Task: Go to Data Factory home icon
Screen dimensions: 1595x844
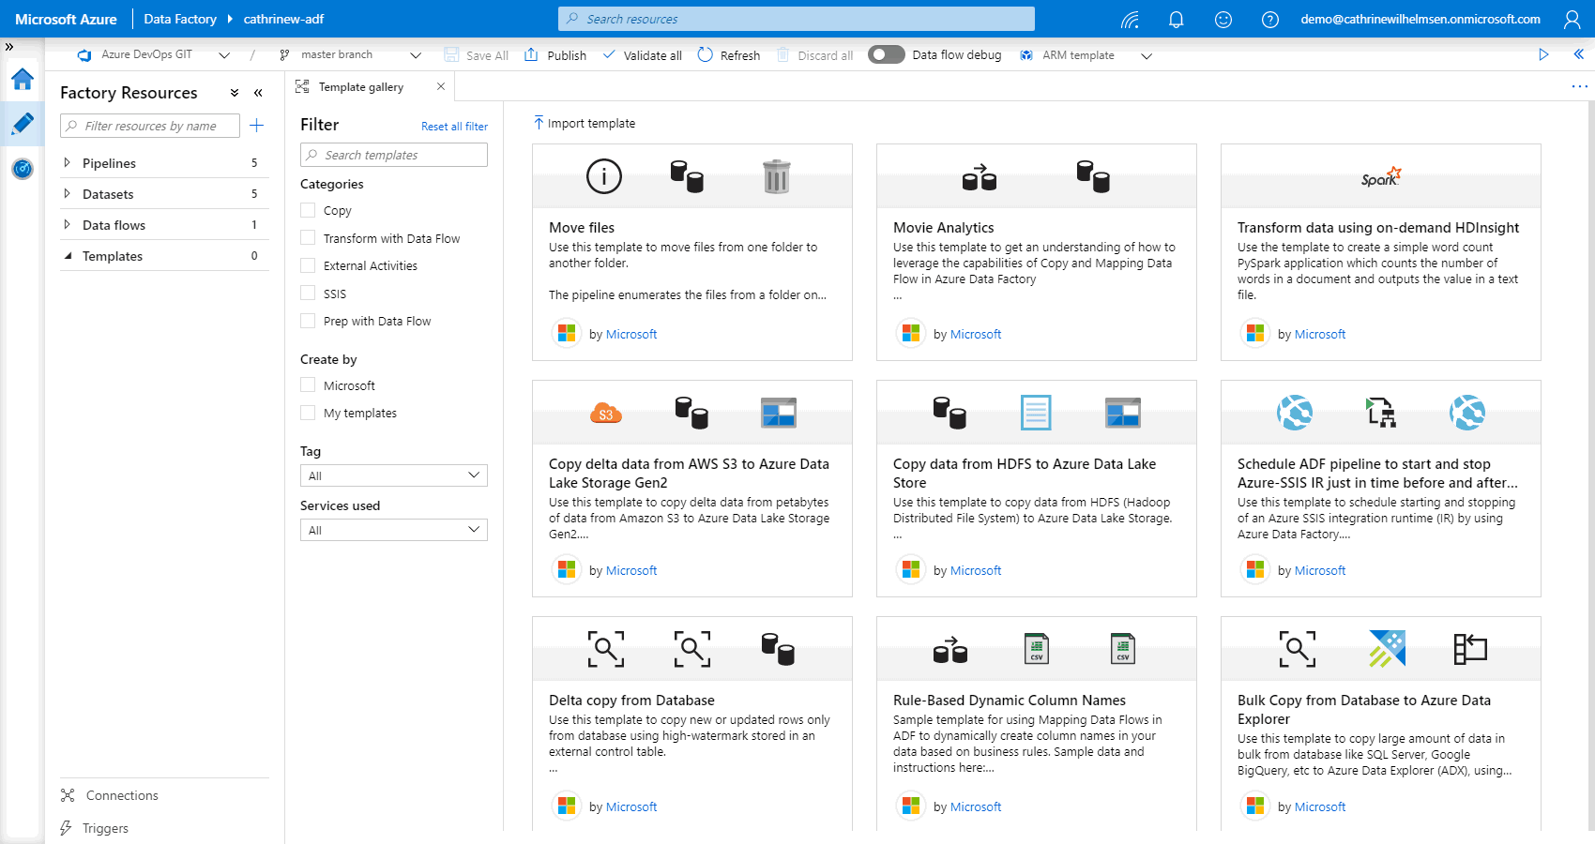Action: [23, 80]
